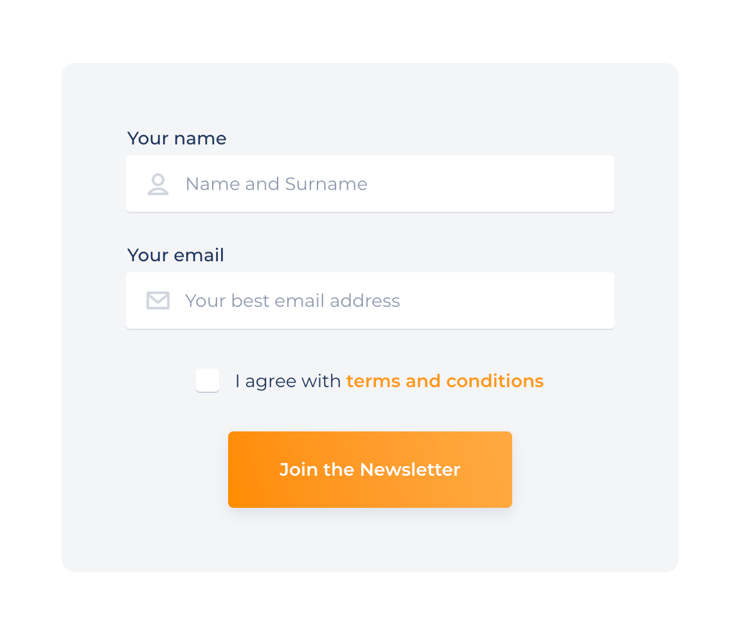The width and height of the screenshot is (739, 633).
Task: Click the "Name and Surname" placeholder text
Action: click(276, 184)
